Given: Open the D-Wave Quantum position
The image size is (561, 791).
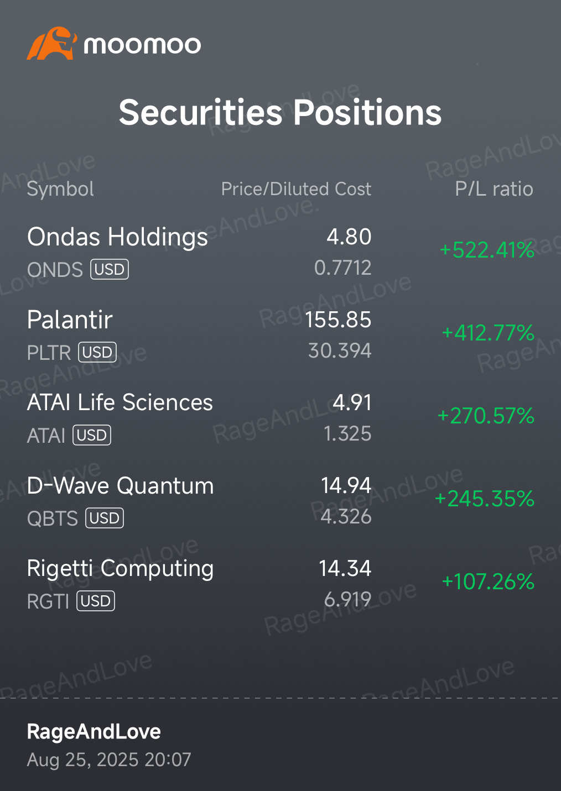Looking at the screenshot, I should (x=120, y=486).
